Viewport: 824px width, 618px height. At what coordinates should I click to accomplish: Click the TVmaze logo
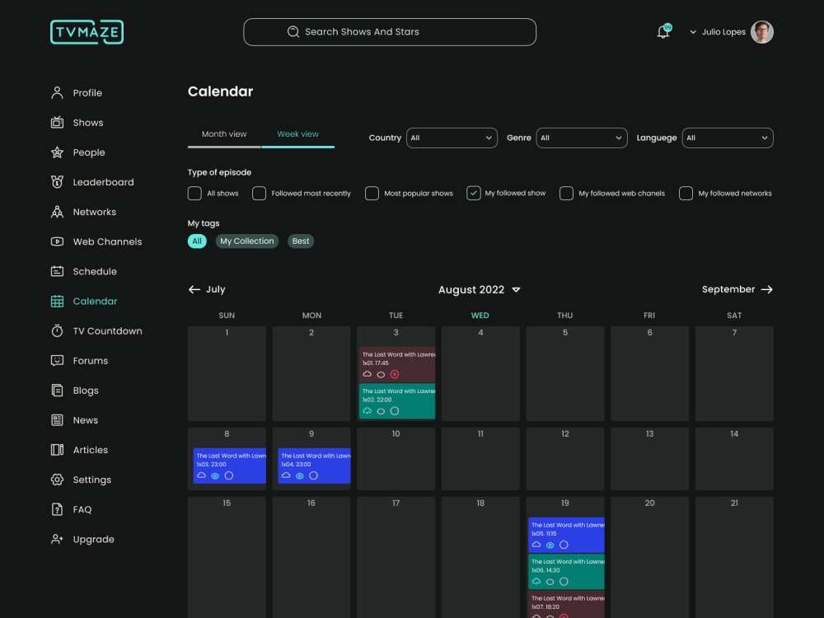click(x=87, y=32)
